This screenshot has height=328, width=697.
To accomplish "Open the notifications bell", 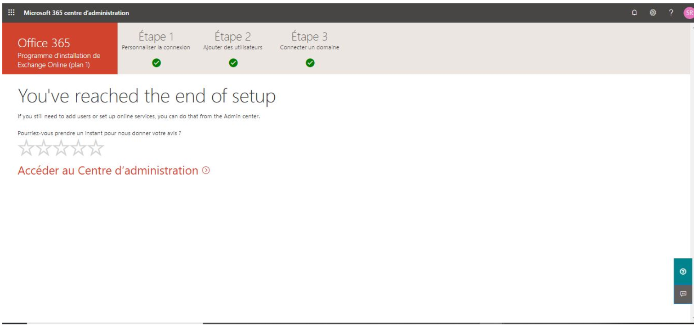I will [635, 13].
